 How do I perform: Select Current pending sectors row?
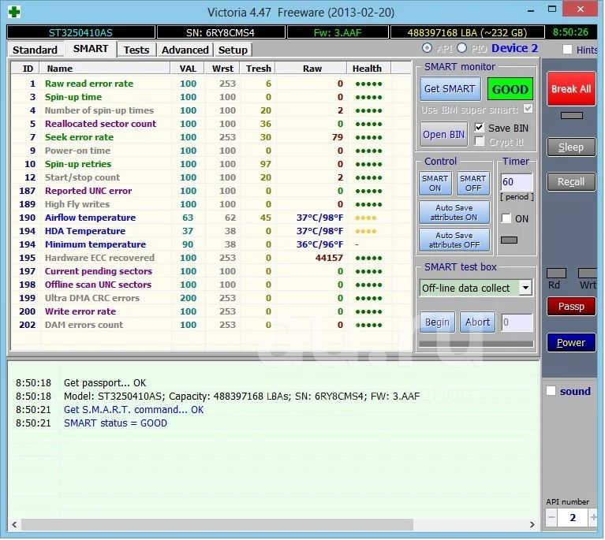click(x=211, y=271)
